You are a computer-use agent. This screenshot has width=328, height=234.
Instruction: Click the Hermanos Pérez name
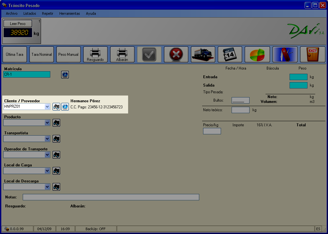85,101
